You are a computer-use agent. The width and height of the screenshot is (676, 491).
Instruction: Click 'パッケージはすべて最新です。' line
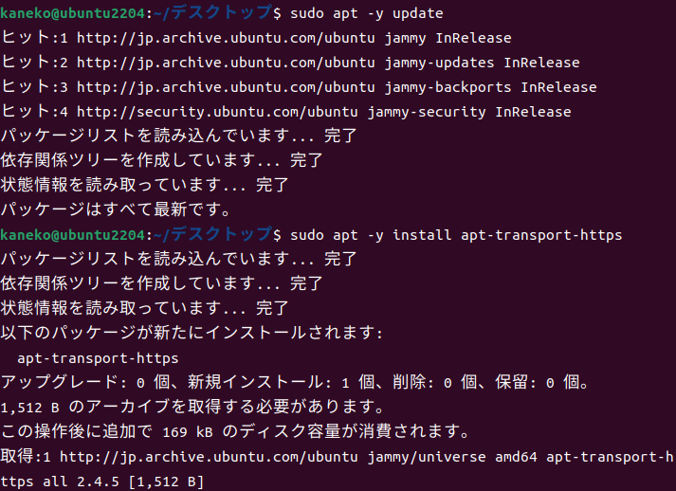point(117,209)
